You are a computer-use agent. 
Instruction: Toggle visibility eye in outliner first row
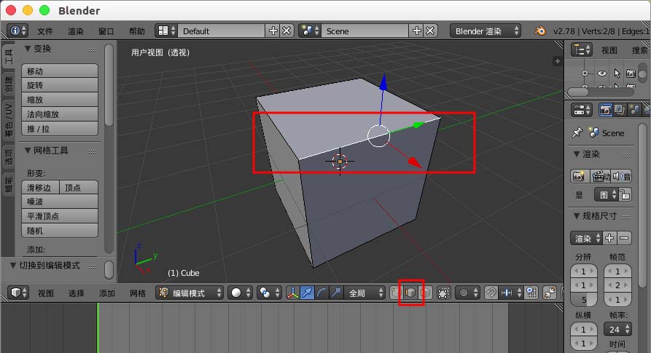pos(602,74)
